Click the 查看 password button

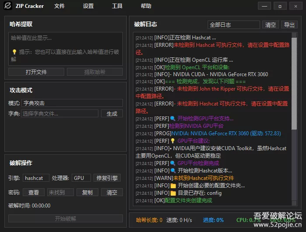[34, 192]
